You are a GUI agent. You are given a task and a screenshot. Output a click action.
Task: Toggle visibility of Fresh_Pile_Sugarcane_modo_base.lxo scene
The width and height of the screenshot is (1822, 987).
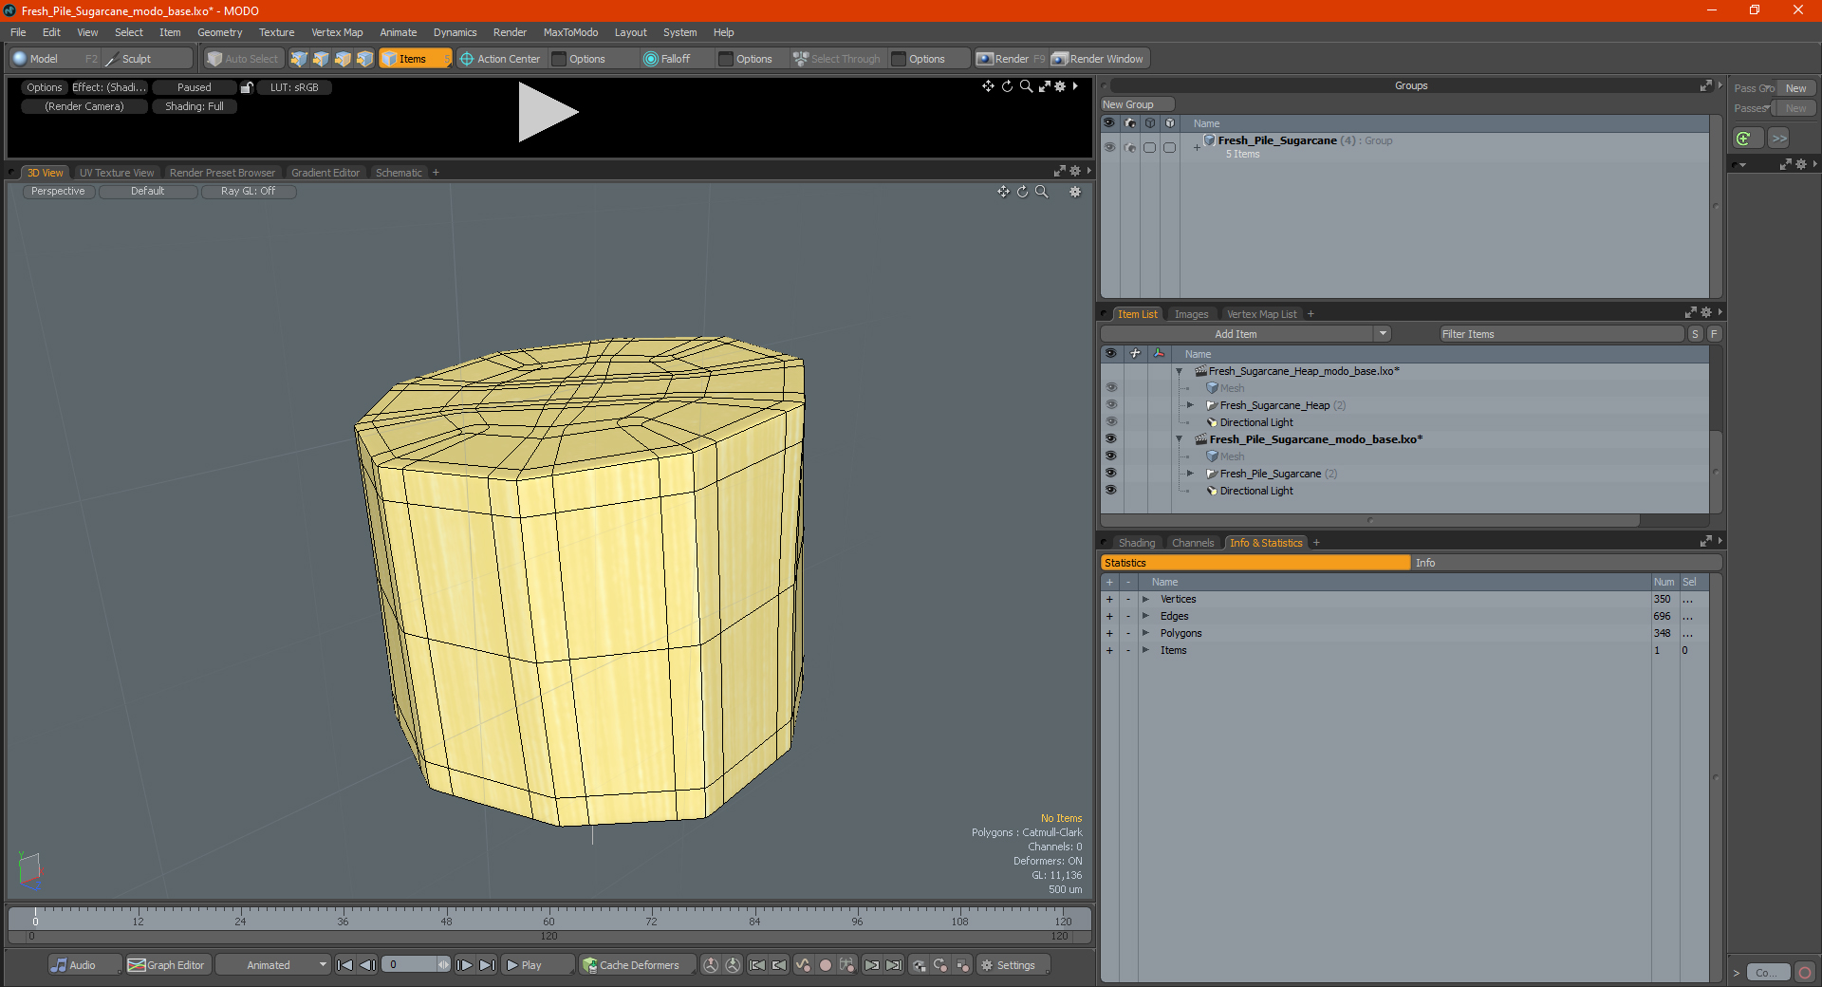1111,439
